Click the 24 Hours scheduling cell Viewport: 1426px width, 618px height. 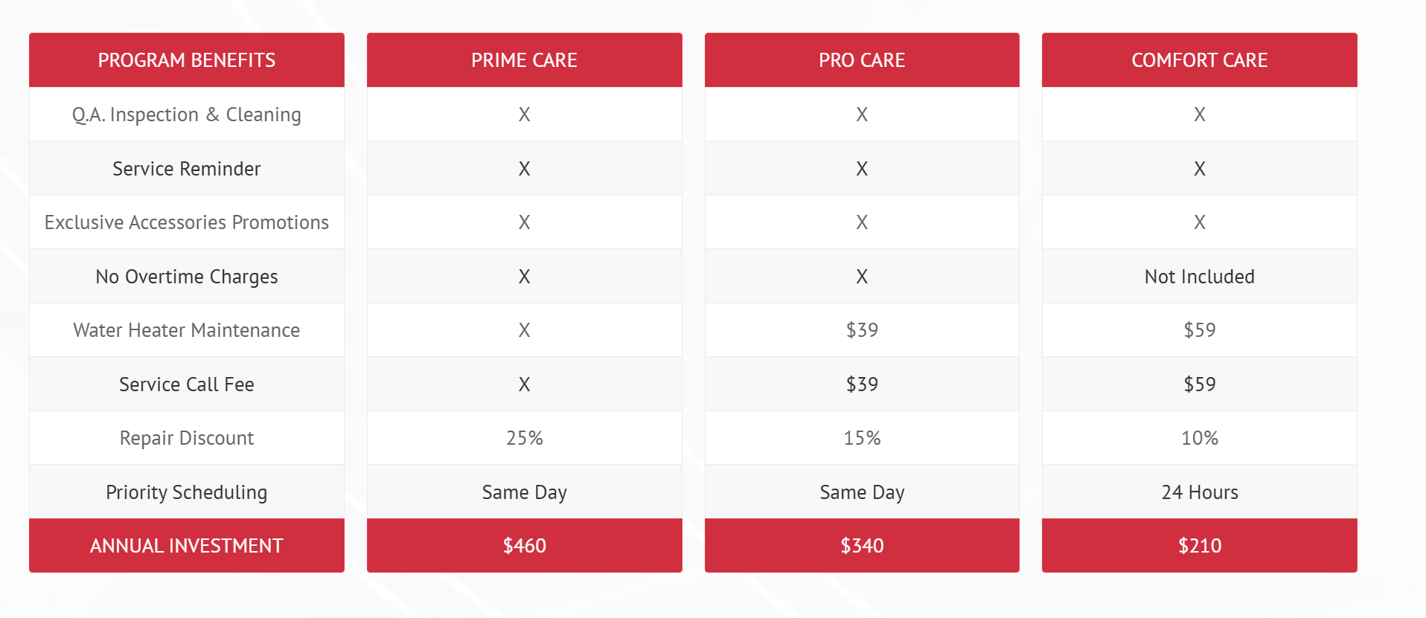point(1199,492)
